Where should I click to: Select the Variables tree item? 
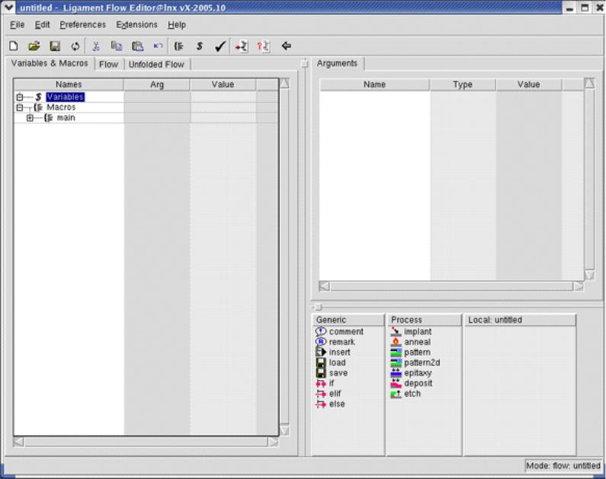tap(65, 97)
